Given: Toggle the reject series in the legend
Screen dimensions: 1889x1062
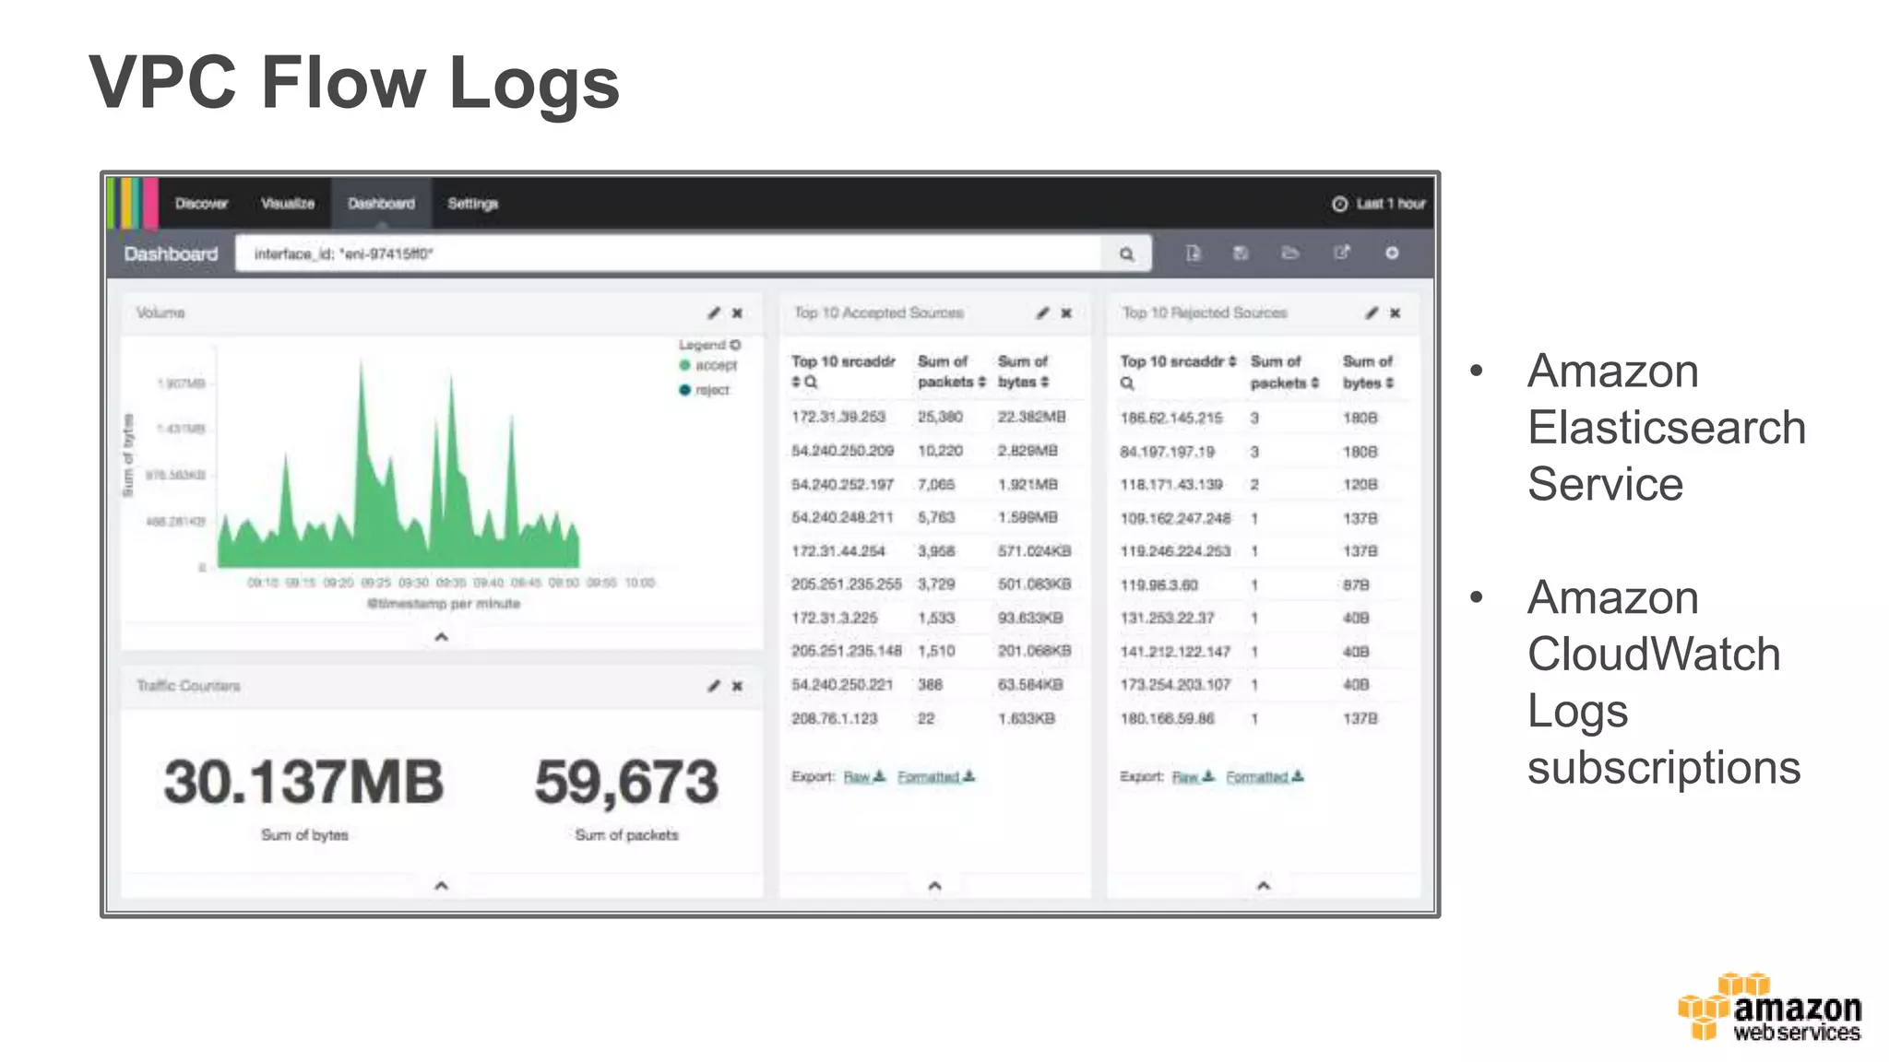Looking at the screenshot, I should [704, 390].
